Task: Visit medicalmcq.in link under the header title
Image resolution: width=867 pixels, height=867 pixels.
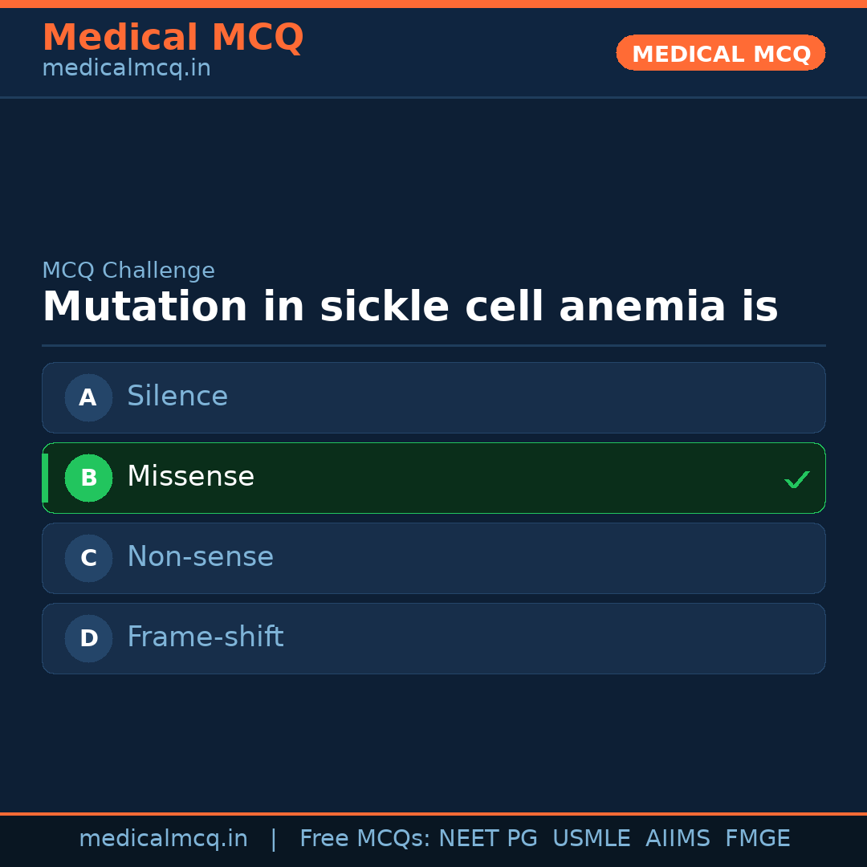Action: 126,68
